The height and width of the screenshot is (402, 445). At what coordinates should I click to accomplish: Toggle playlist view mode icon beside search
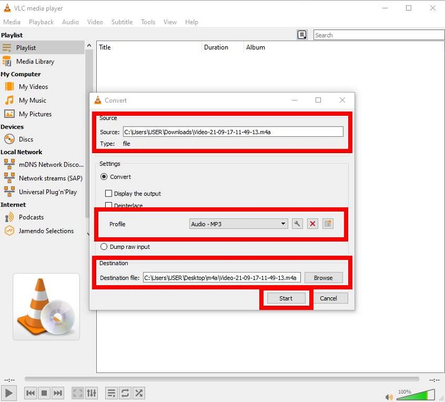[302, 35]
